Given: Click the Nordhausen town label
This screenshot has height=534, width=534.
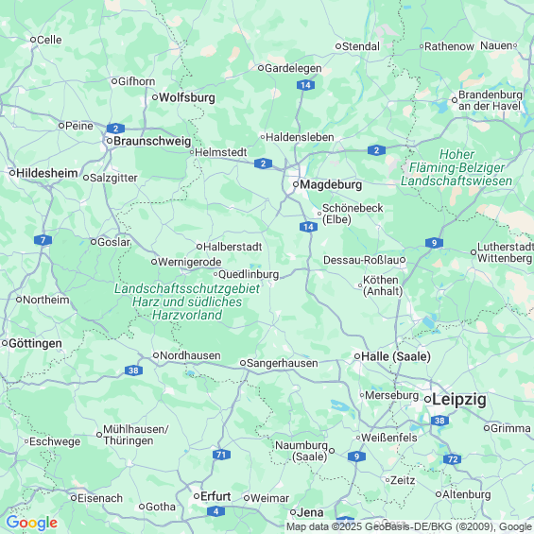Looking at the screenshot, I should pyautogui.click(x=190, y=355).
